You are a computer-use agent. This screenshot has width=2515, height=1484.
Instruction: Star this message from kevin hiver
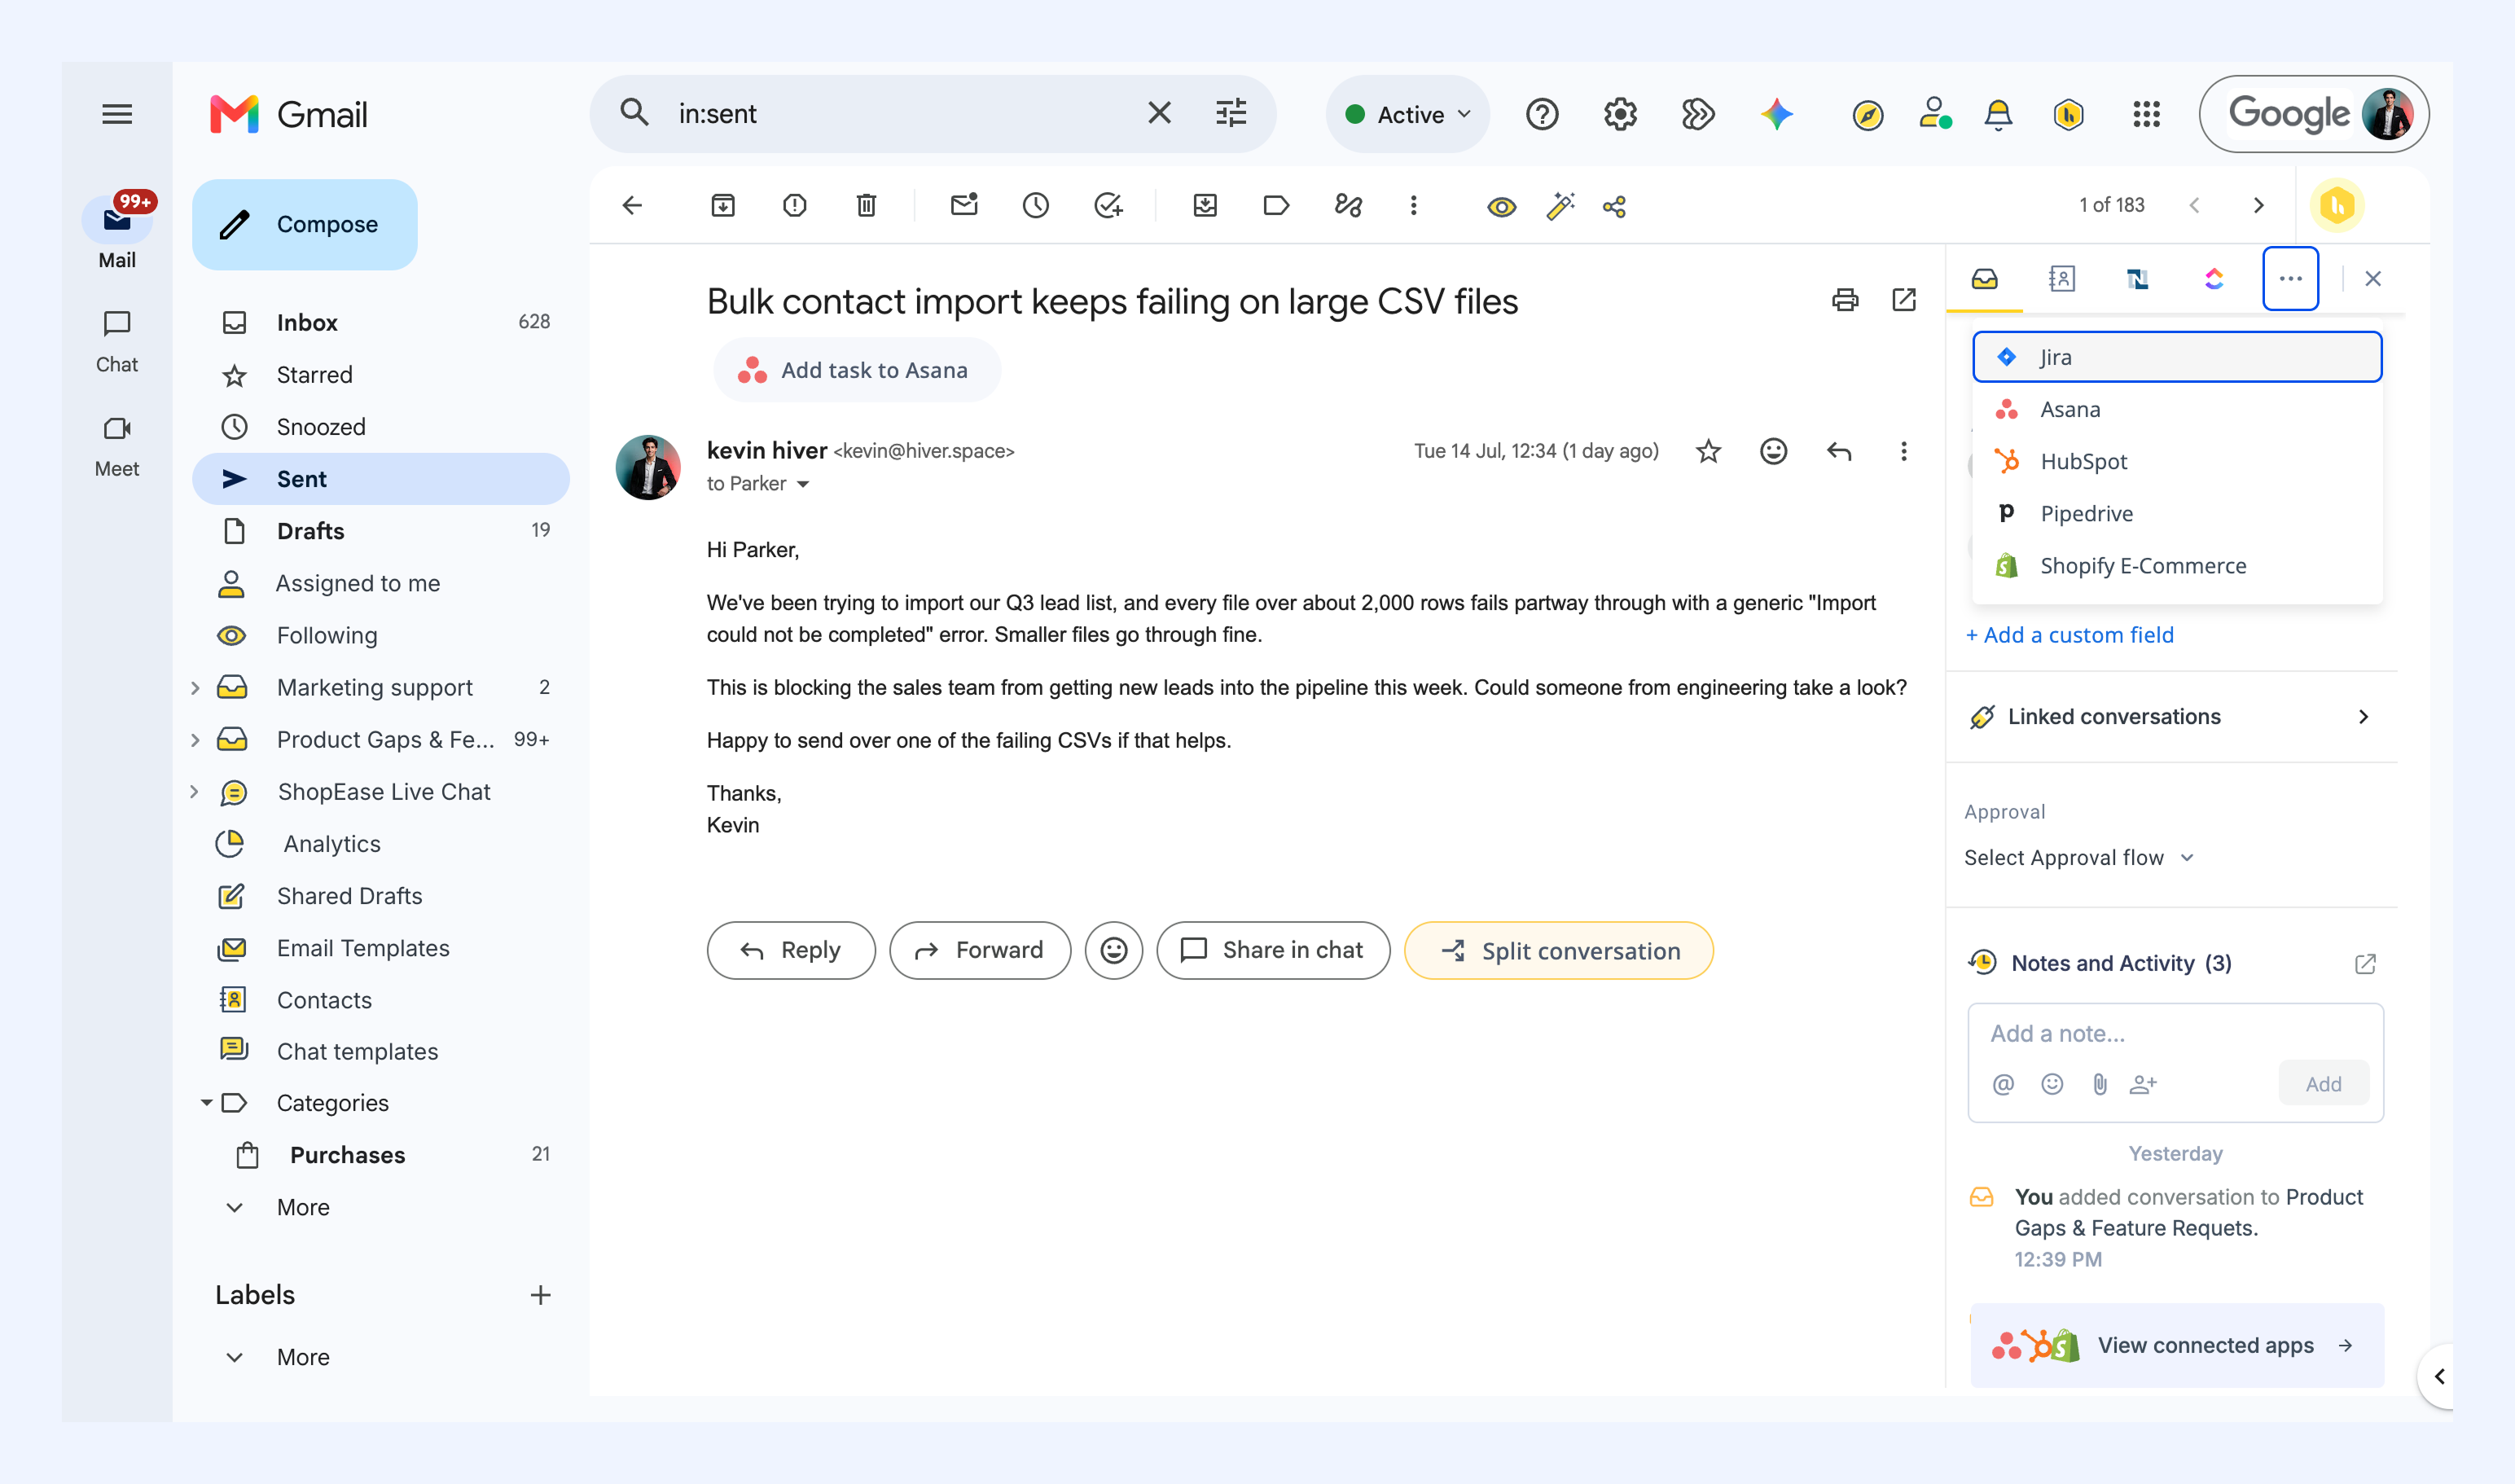[1708, 452]
